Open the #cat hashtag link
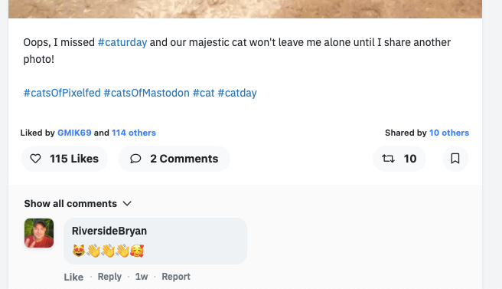502x289 pixels. tap(204, 93)
